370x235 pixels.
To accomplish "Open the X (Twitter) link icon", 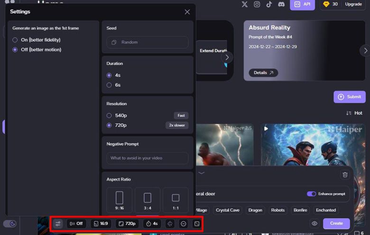I will click(244, 4).
